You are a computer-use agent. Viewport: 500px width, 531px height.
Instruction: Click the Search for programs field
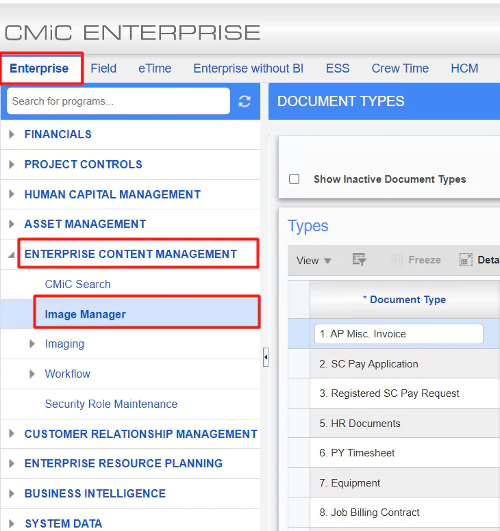point(118,101)
